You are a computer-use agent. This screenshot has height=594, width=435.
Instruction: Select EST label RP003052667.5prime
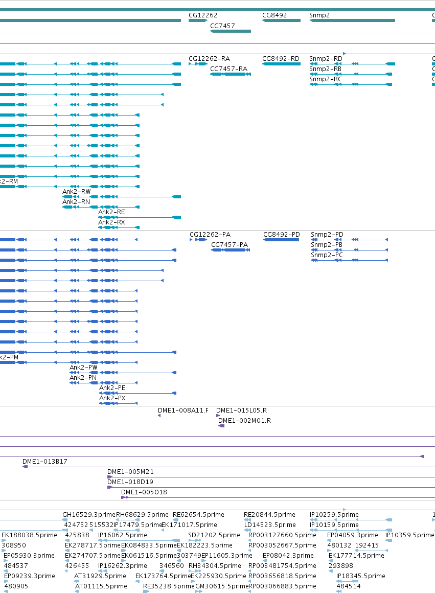pos(282,545)
